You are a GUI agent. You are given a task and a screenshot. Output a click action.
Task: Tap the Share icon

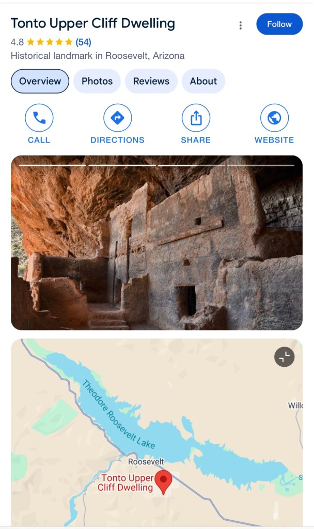click(x=196, y=118)
